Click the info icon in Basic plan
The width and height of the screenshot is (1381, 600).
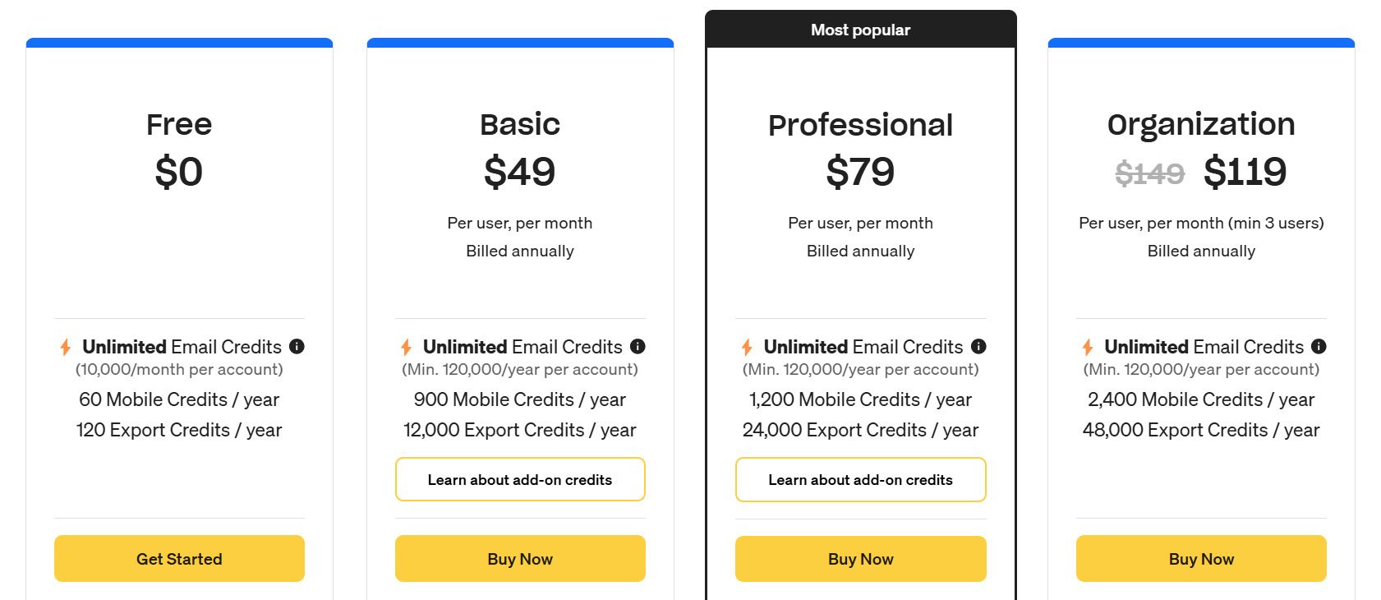pyautogui.click(x=638, y=347)
